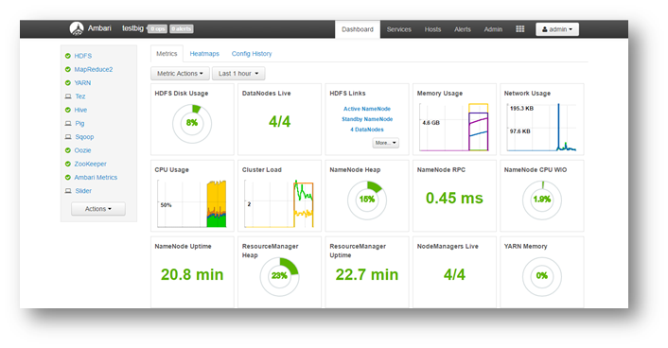Switch to the Config History tab
Screen dimensions: 668x348
tap(252, 54)
